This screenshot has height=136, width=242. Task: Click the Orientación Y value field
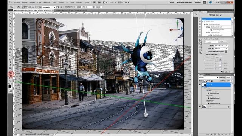(89, 7)
